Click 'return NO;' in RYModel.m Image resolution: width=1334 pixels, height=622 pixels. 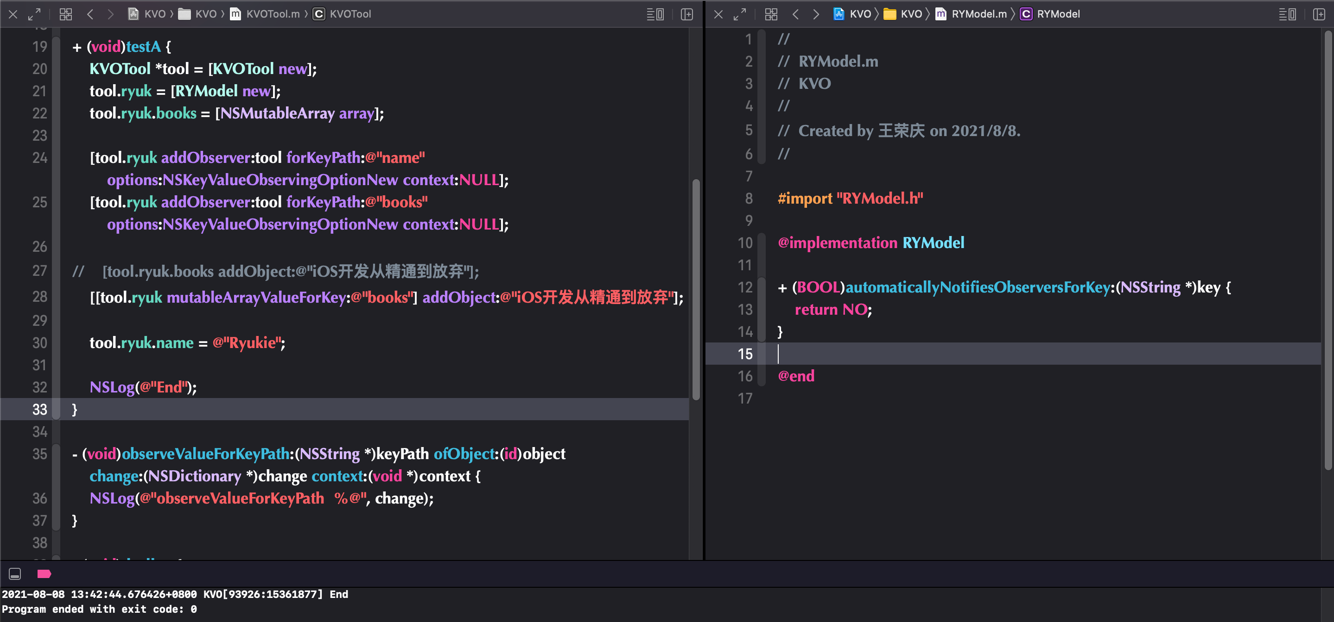tap(833, 310)
